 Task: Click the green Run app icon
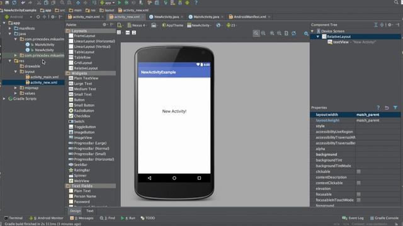120,3
